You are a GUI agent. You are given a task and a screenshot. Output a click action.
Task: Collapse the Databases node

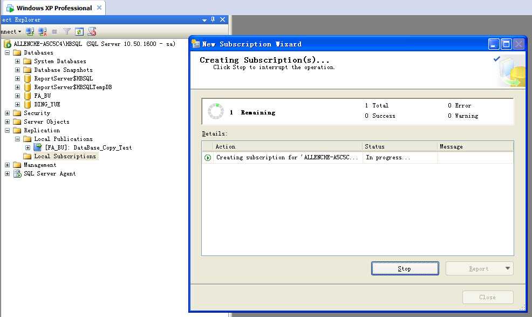tap(7, 53)
